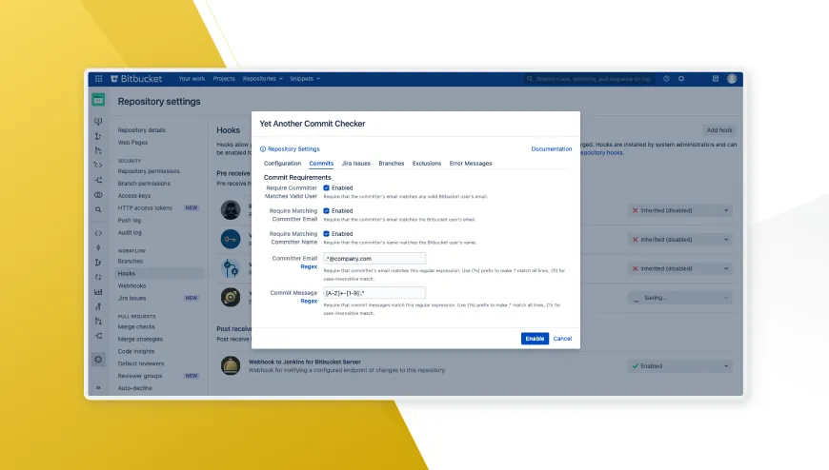This screenshot has height=470, width=829.
Task: Open the help question mark icon
Action: pos(666,79)
